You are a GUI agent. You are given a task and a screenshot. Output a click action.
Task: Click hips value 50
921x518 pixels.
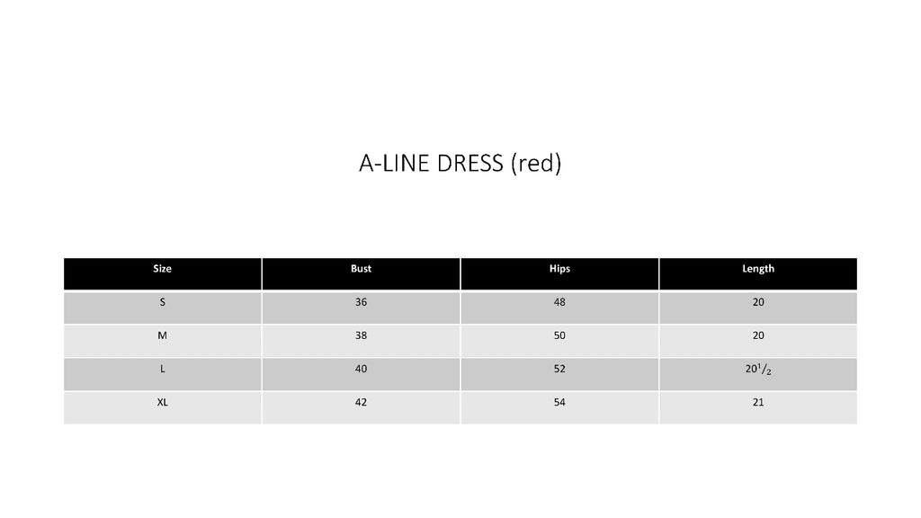[x=559, y=335]
